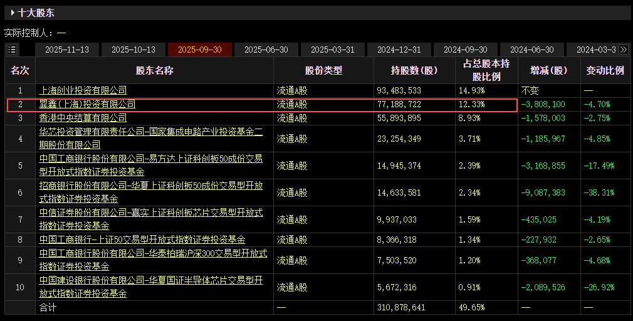Open shareholder 香港中央结算有限公司 link
The height and width of the screenshot is (321, 633).
(83, 118)
